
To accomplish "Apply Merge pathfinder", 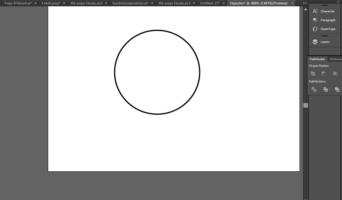I will tap(337, 89).
